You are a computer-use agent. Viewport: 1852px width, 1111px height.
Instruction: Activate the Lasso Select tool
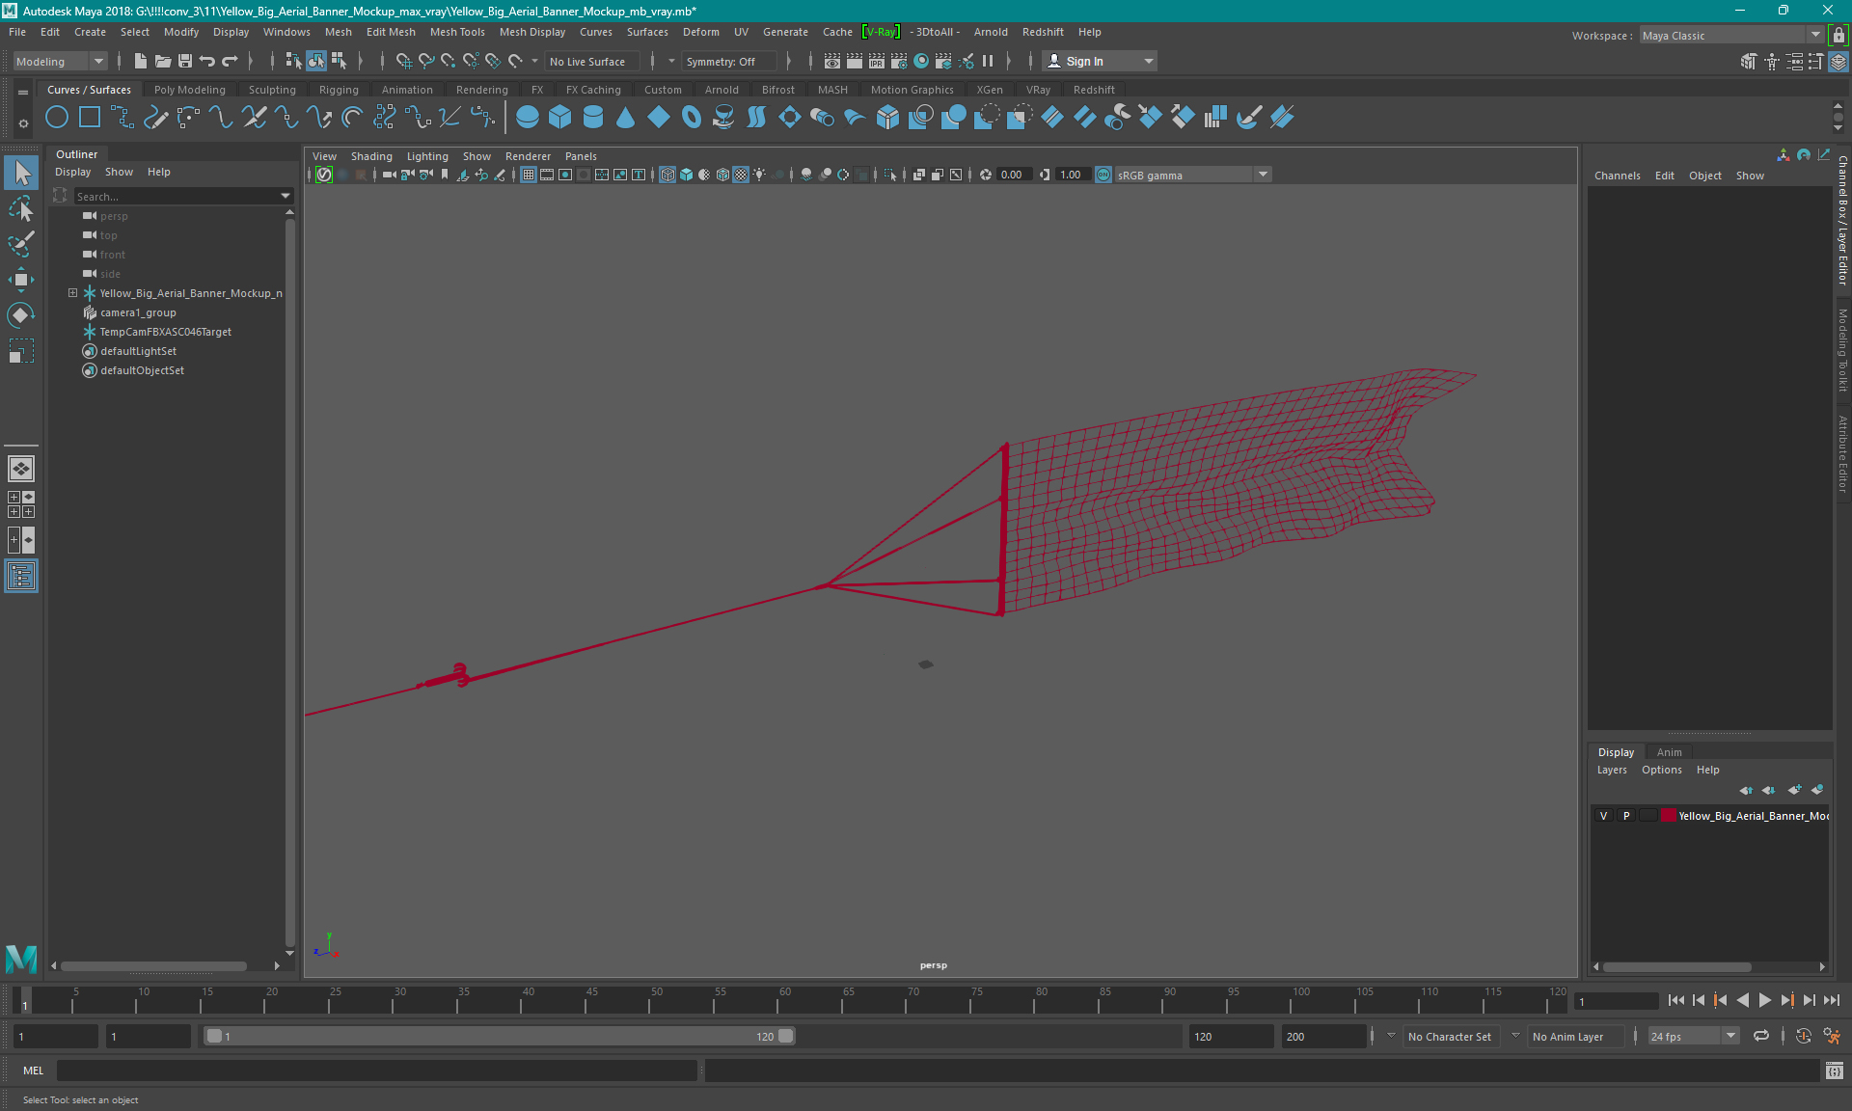[x=21, y=208]
